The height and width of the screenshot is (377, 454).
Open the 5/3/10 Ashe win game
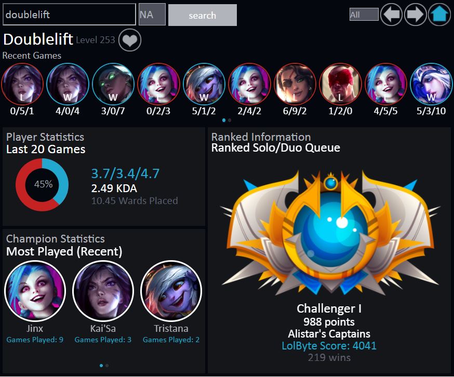432,84
